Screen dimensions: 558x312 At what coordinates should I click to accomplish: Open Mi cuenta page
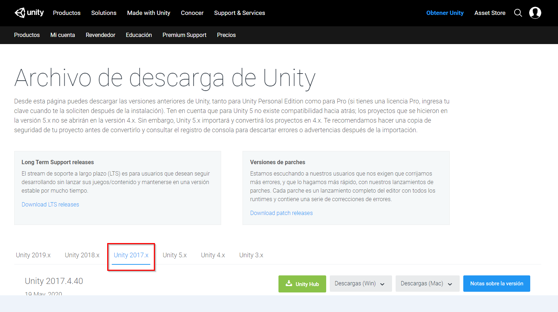click(63, 35)
